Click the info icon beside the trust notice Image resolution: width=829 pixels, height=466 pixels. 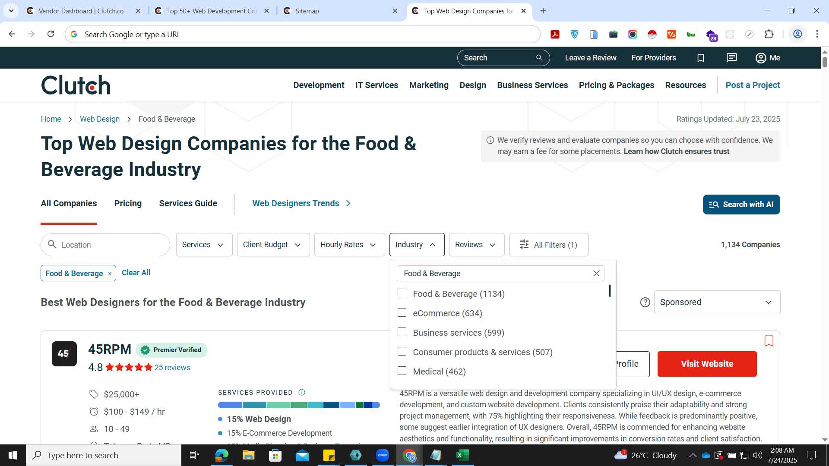(x=490, y=140)
